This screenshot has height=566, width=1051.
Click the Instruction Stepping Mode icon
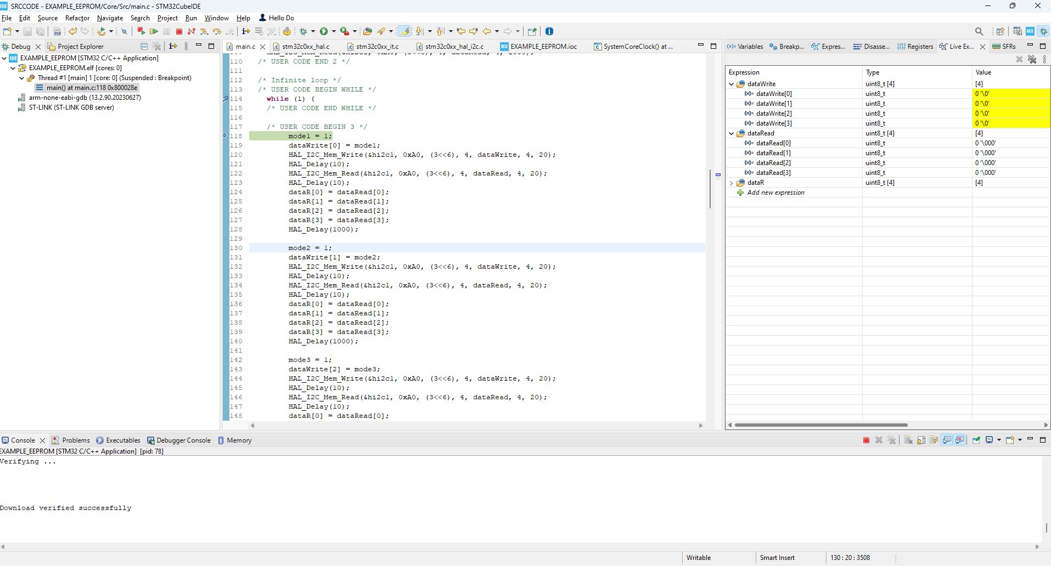[246, 32]
